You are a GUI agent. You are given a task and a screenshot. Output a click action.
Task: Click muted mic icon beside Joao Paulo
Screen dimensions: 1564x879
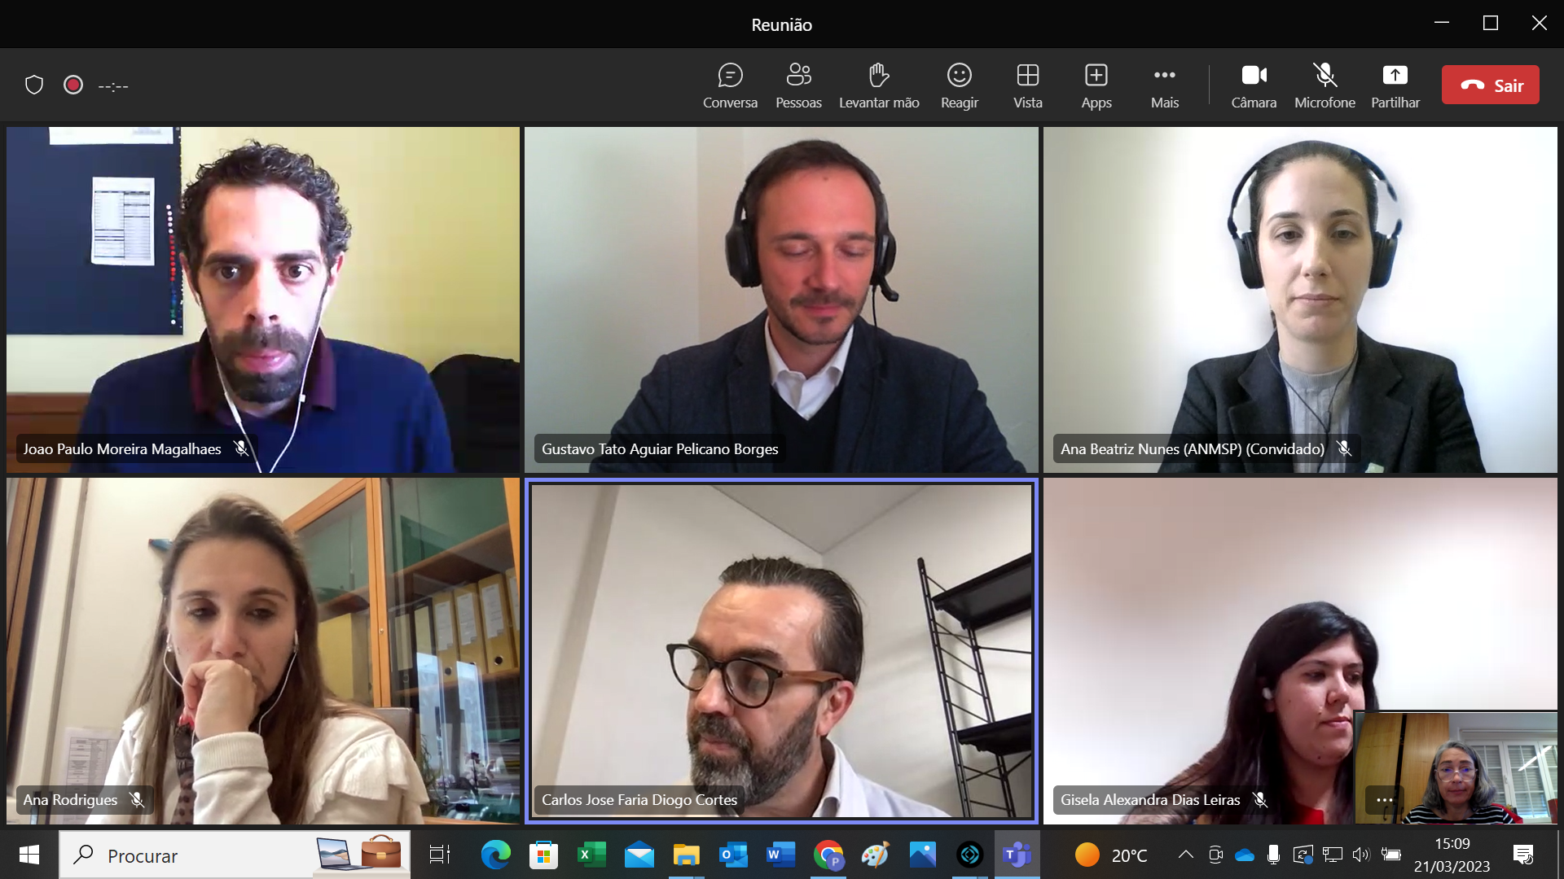point(241,448)
